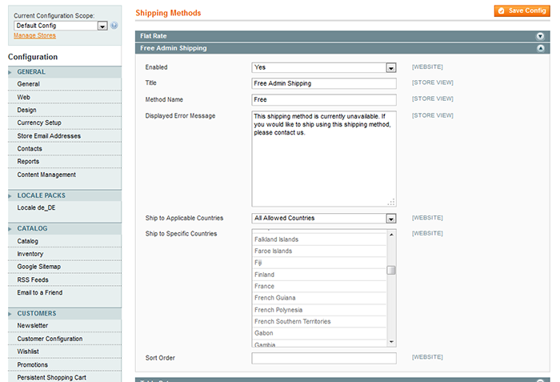Open the Enabled Yes dropdown
Screen dimensions: 560x382
(324, 67)
